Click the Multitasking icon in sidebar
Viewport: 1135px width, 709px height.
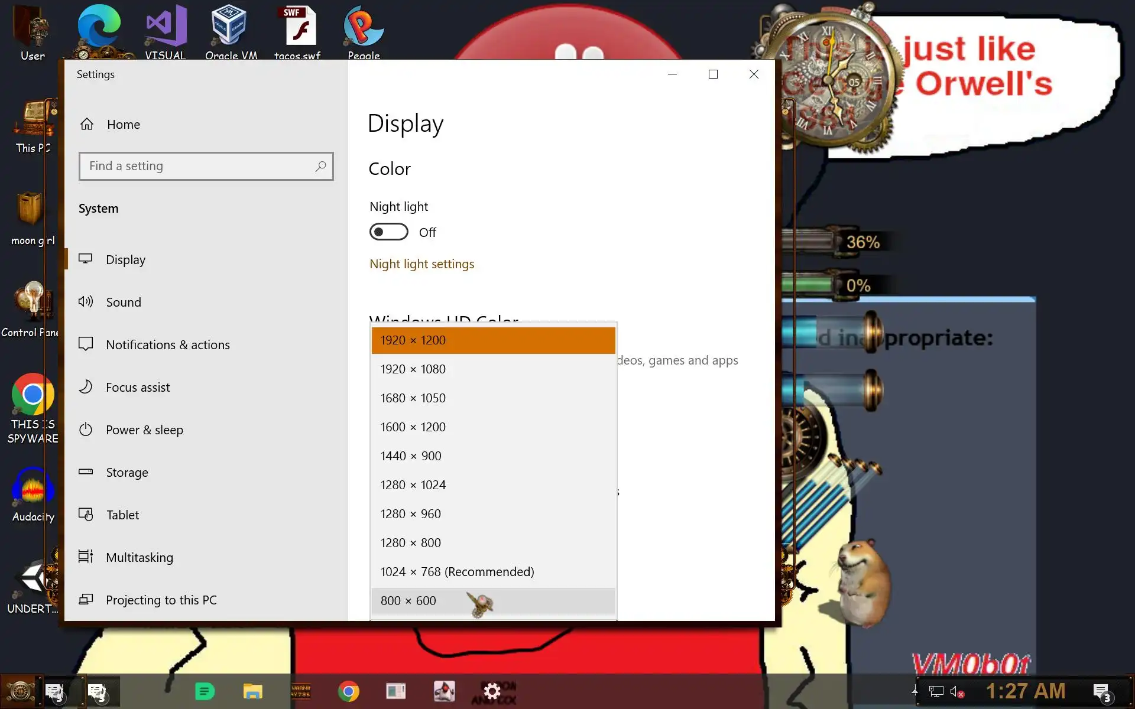tap(86, 557)
